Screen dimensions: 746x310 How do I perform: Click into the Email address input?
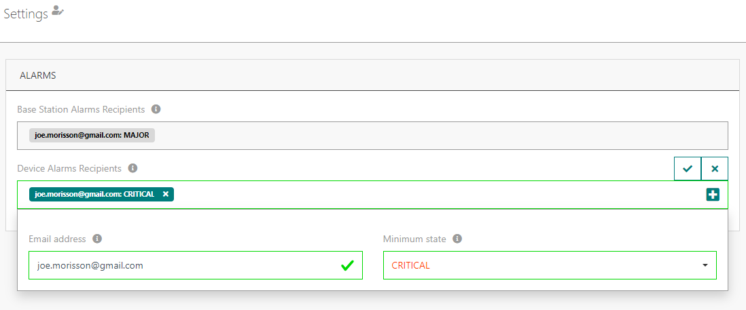183,265
